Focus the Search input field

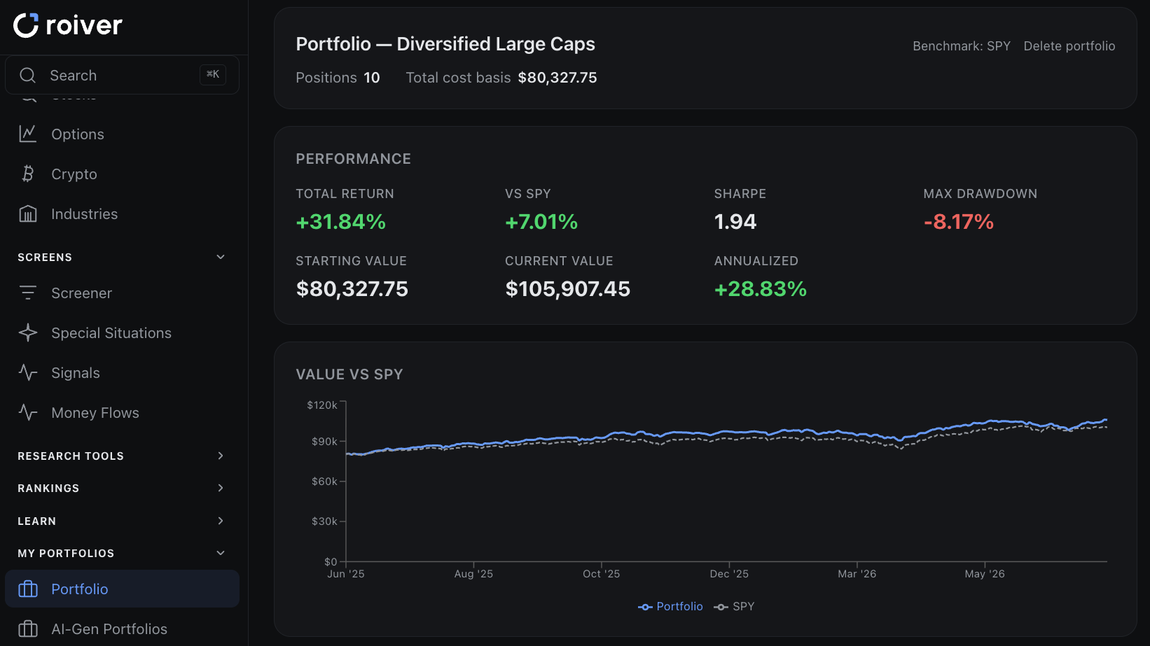coord(122,75)
